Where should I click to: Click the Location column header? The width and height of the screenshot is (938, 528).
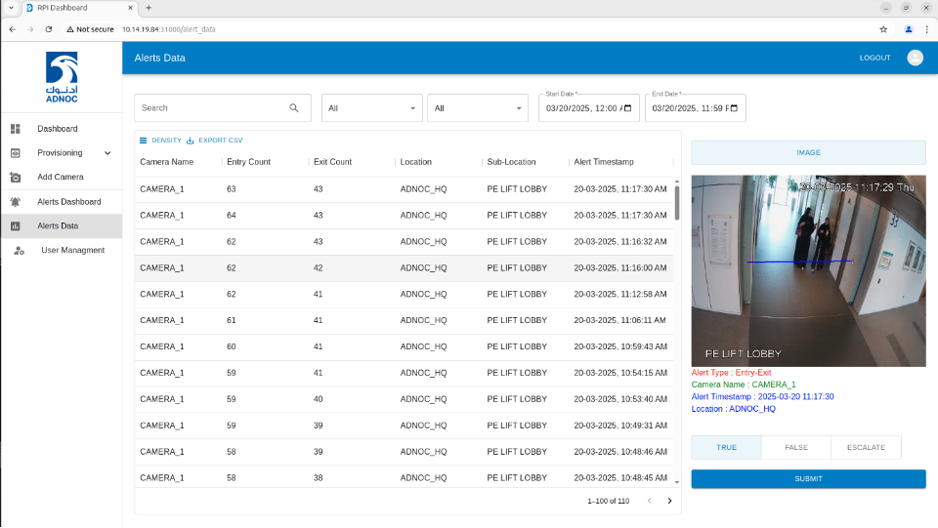416,162
